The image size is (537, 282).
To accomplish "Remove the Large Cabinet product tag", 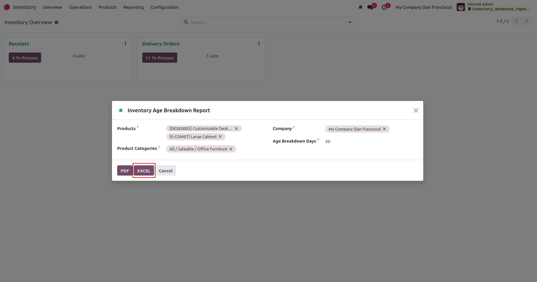I will 220,137.
